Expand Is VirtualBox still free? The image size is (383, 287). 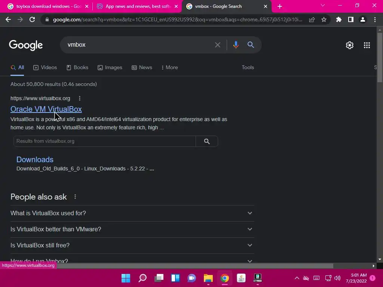click(132, 246)
